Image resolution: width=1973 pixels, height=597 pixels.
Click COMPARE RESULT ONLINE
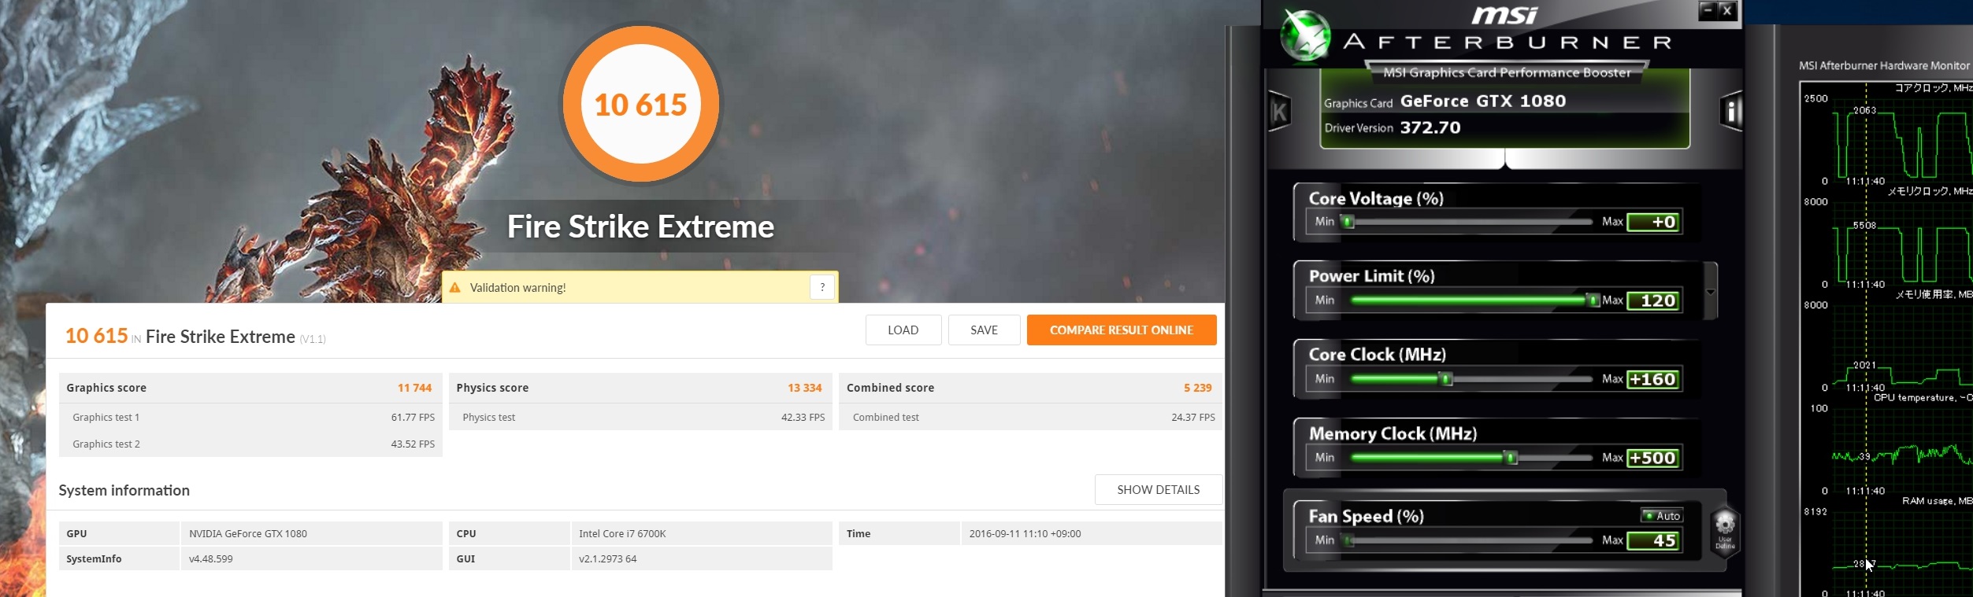[x=1122, y=330]
